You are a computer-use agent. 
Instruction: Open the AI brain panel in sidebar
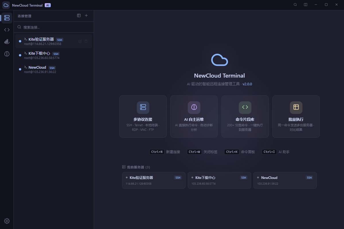(7, 54)
